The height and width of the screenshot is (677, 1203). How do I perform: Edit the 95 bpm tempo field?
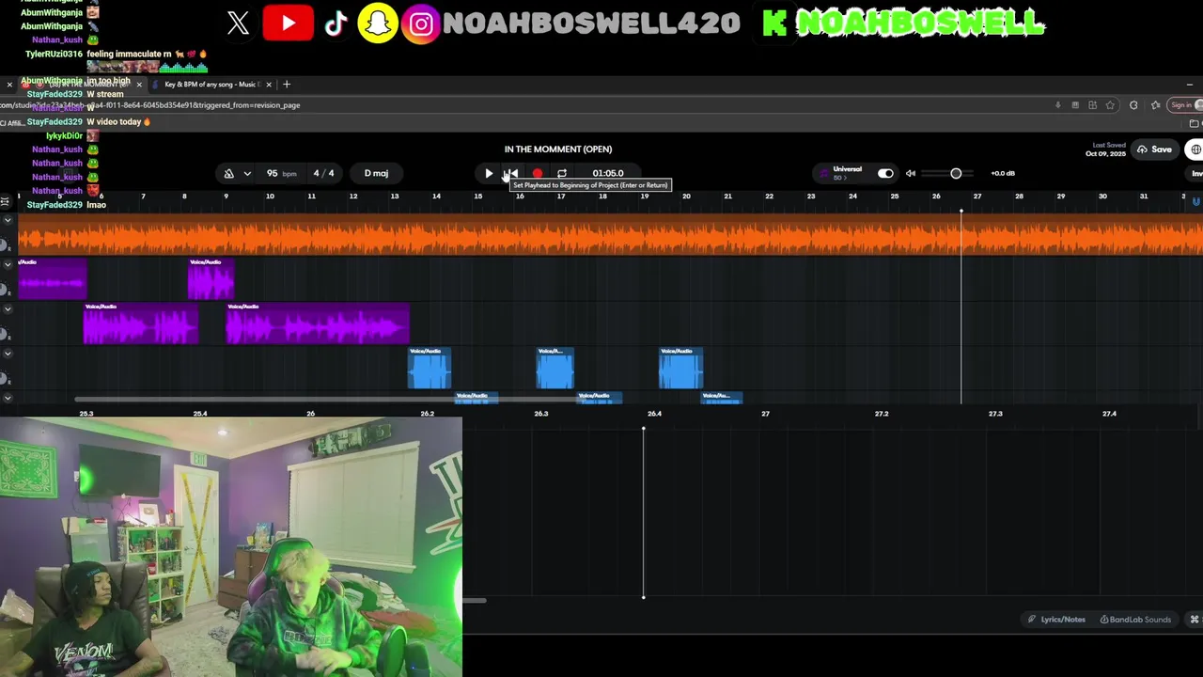(x=280, y=173)
